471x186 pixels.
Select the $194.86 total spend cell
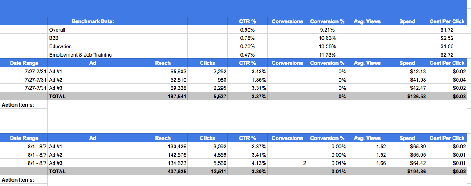[x=407, y=172]
